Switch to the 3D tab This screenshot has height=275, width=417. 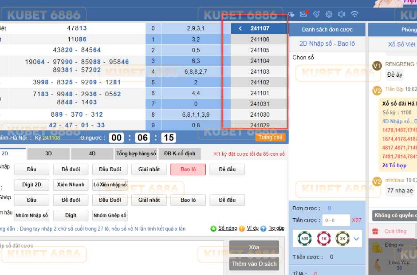48,153
